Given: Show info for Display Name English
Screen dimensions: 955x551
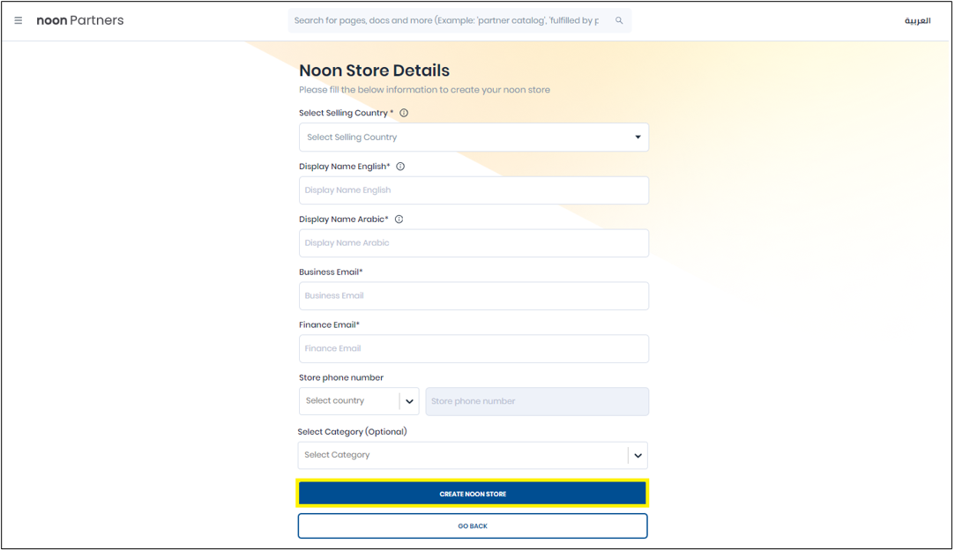Looking at the screenshot, I should [400, 167].
